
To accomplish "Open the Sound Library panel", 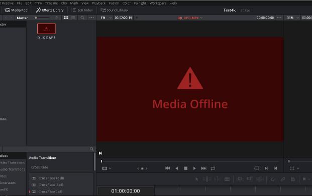I will point(114,10).
